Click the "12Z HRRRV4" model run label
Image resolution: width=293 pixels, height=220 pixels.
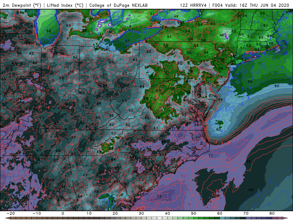coord(193,5)
